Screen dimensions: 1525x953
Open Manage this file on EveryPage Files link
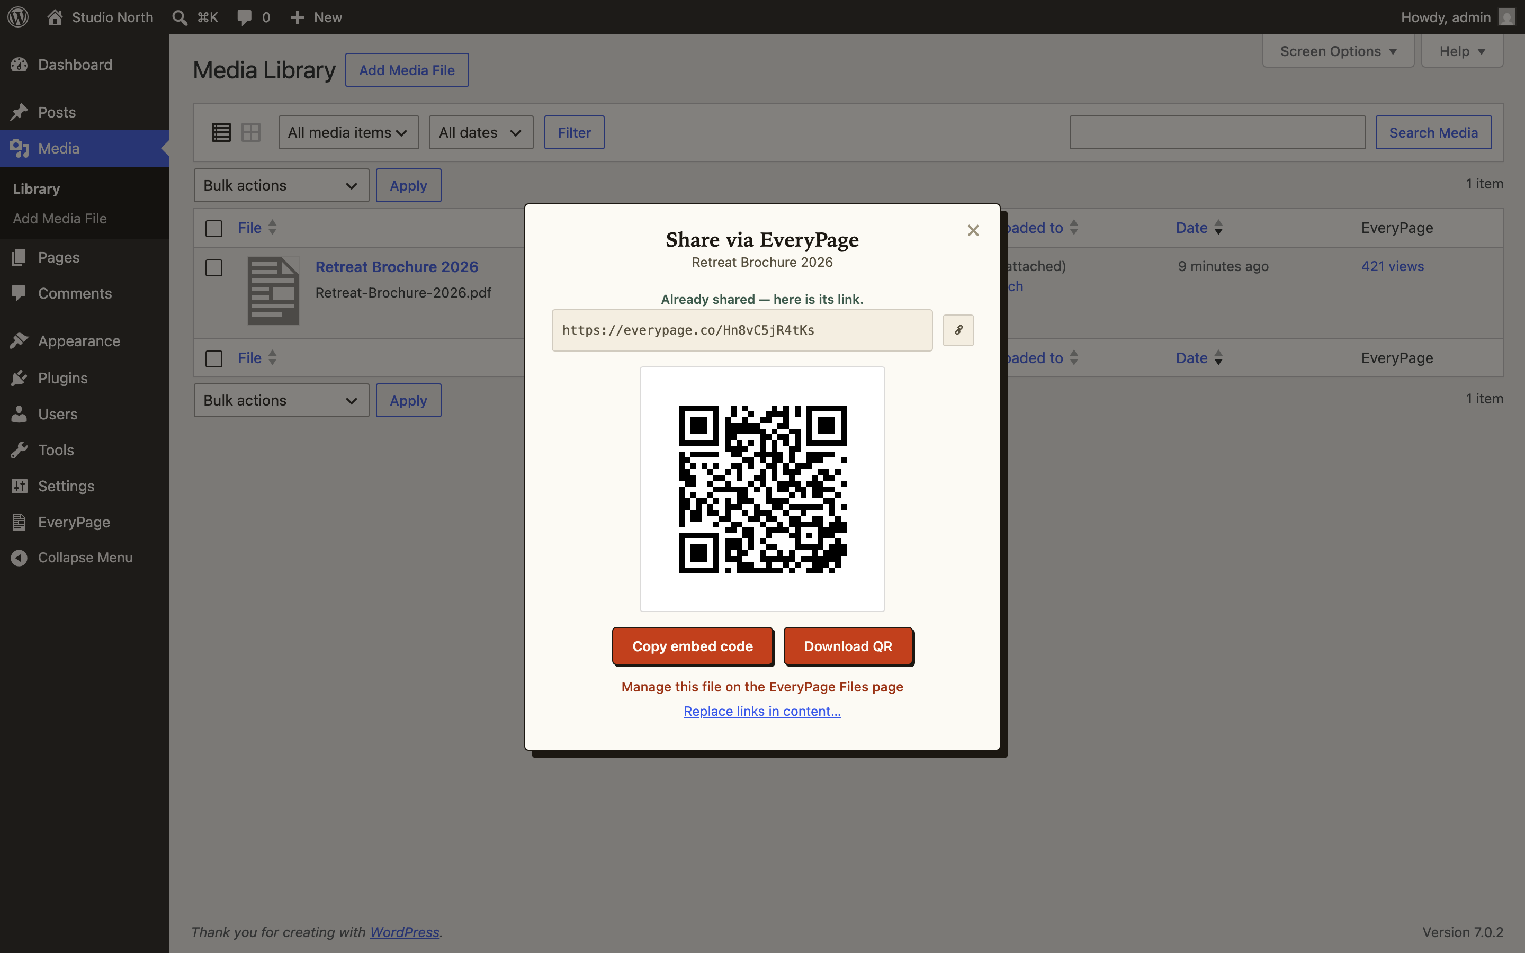tap(762, 686)
